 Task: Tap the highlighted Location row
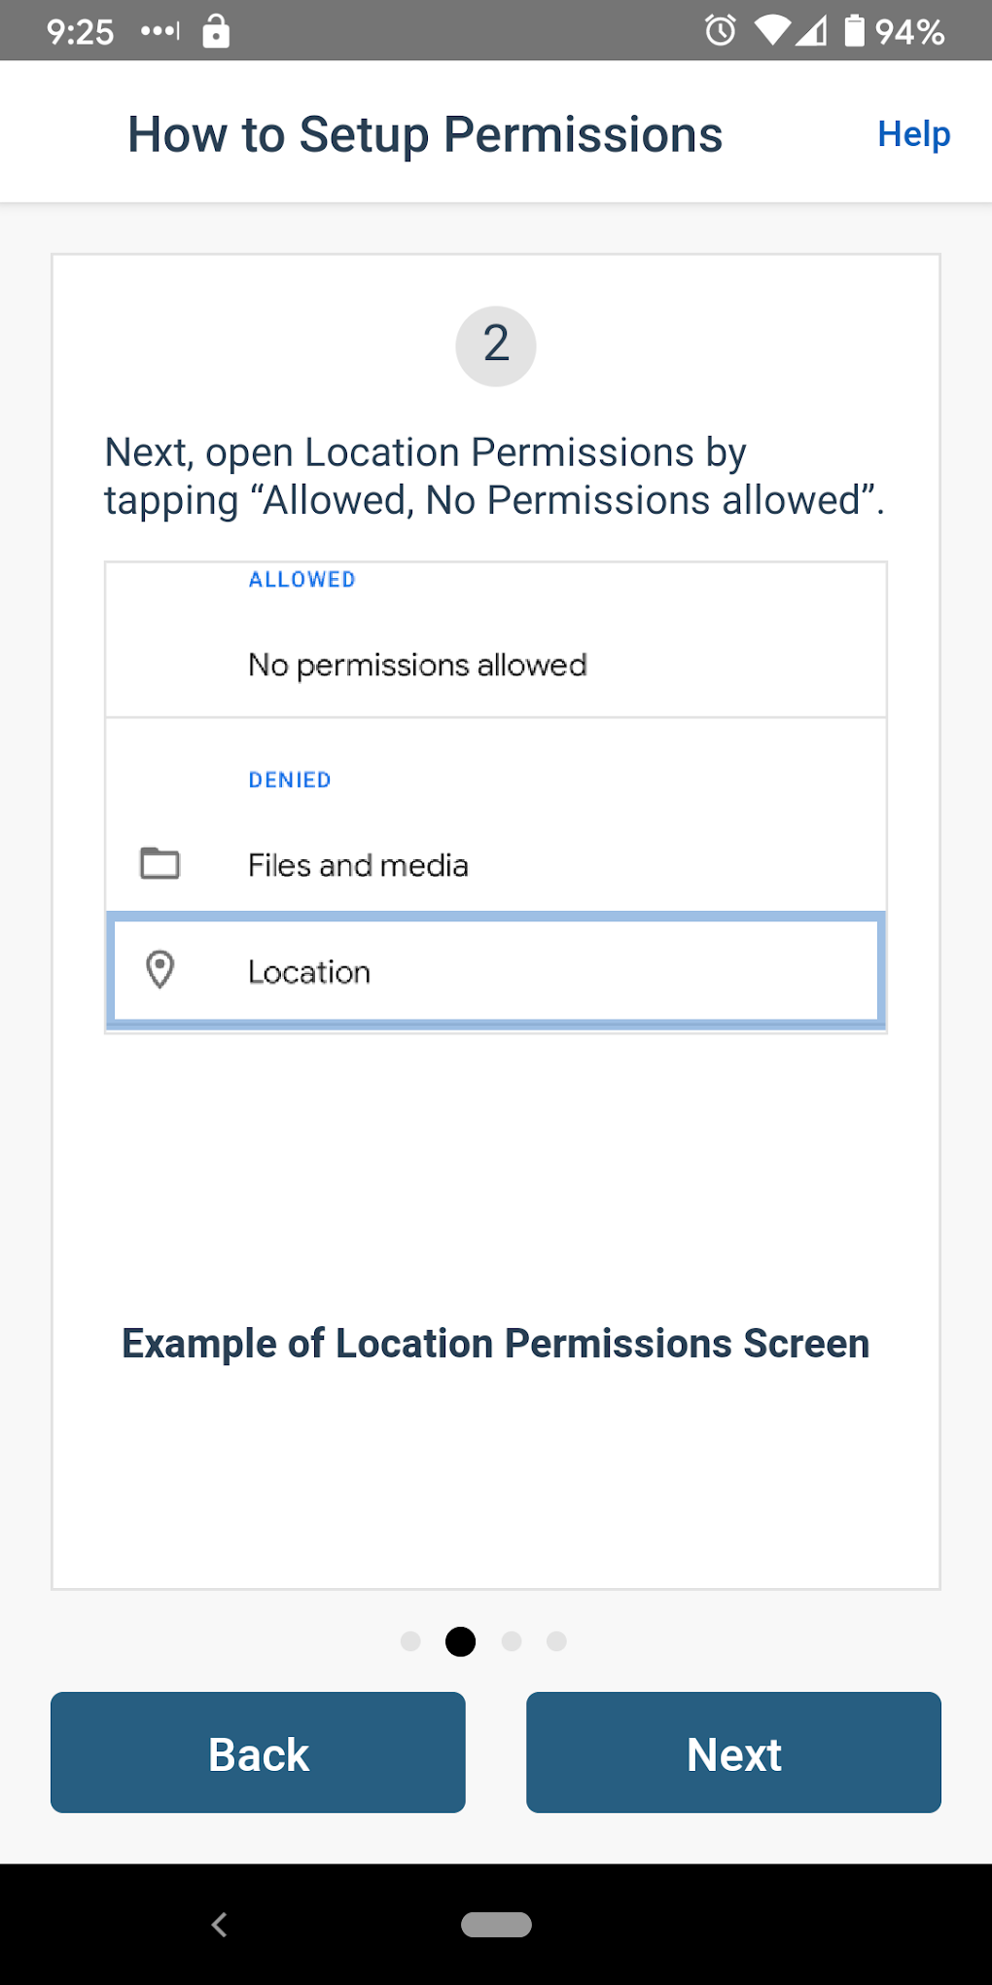click(x=496, y=971)
